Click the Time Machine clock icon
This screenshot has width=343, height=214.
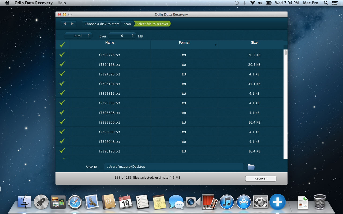(x=237, y=3)
